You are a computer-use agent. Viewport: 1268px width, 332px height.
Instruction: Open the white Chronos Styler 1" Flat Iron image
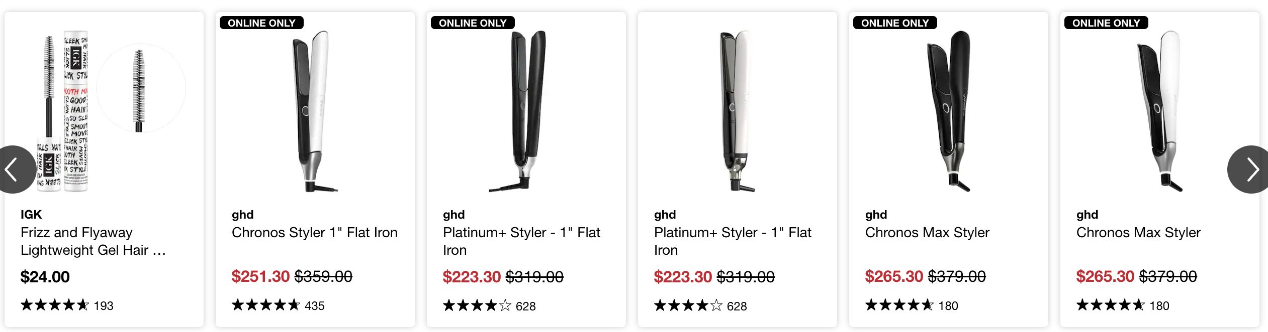coord(315,111)
